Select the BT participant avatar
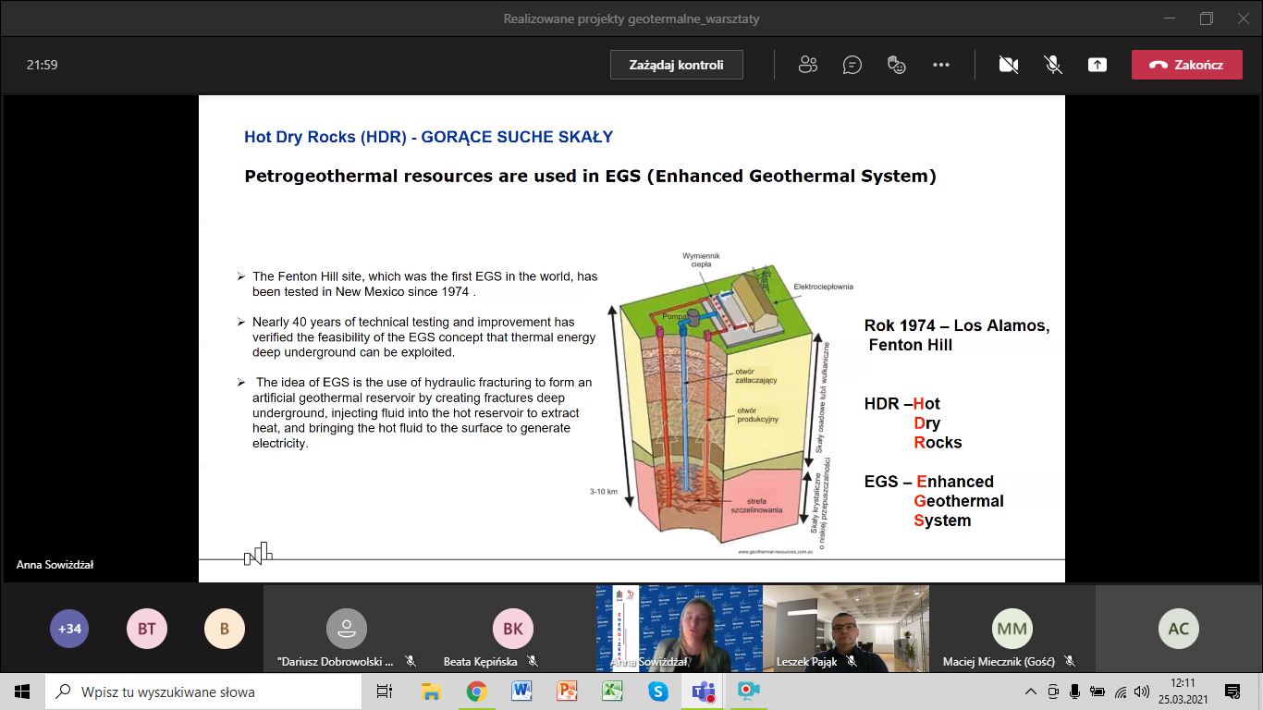The width and height of the screenshot is (1263, 710). click(146, 629)
